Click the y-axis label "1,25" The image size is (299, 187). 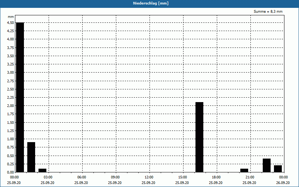tap(10, 131)
